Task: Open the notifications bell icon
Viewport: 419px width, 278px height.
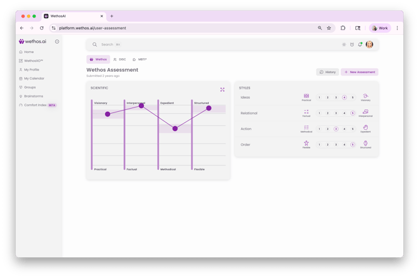Action: tap(360, 44)
